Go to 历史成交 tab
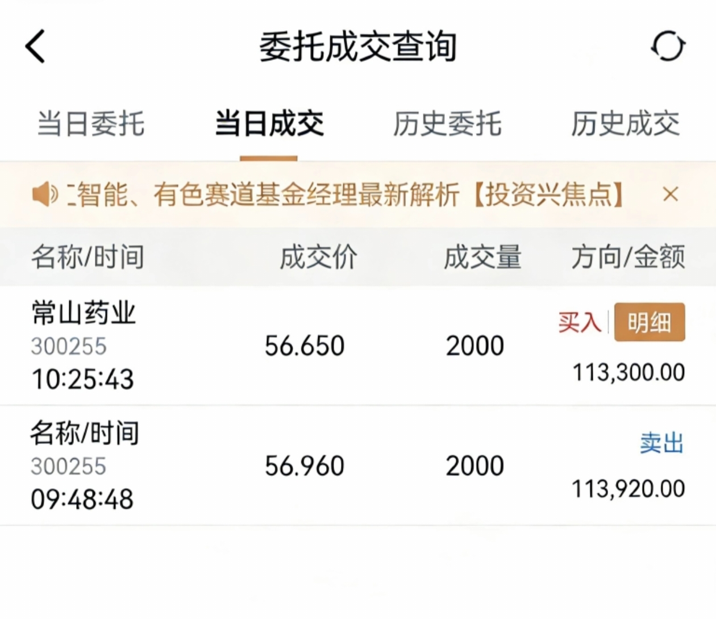This screenshot has width=716, height=619. (x=625, y=124)
